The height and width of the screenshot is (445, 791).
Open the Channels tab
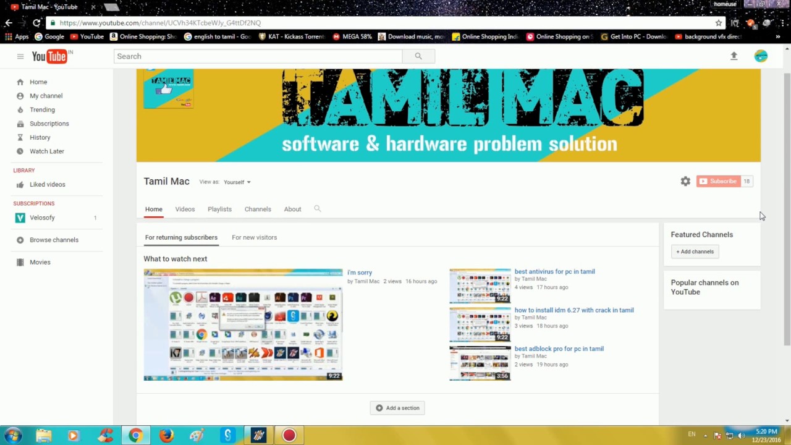click(258, 209)
